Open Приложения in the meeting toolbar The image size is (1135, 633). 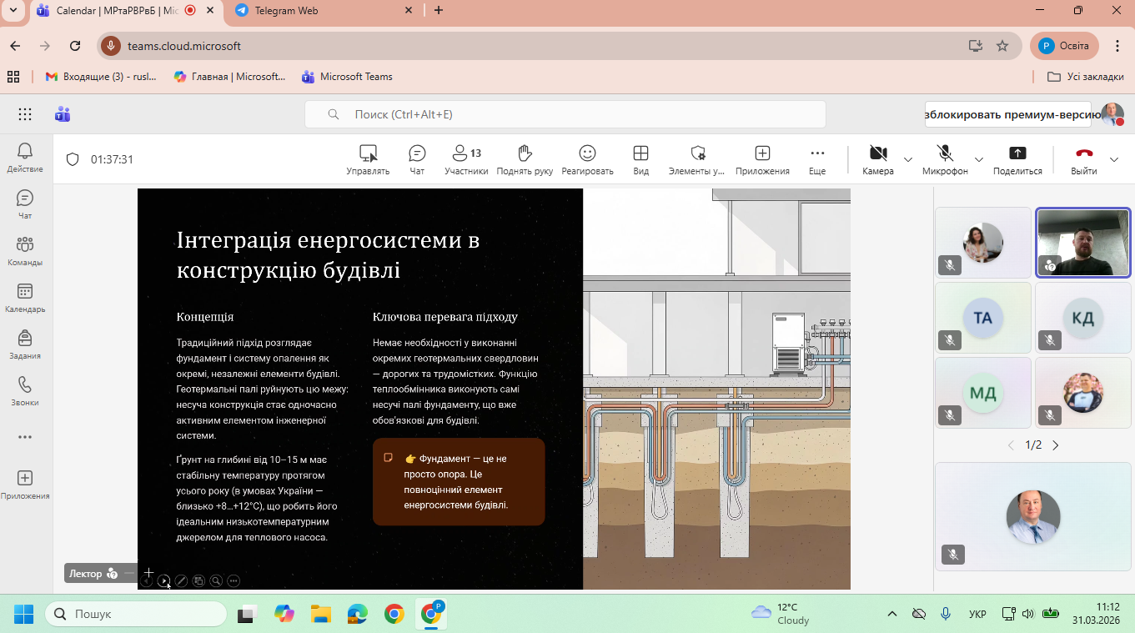tap(761, 159)
